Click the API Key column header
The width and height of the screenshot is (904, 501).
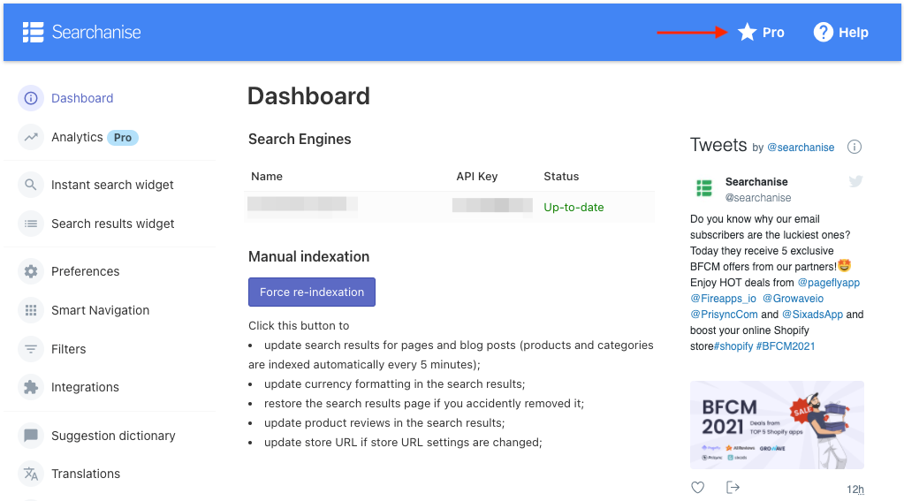[x=477, y=177]
